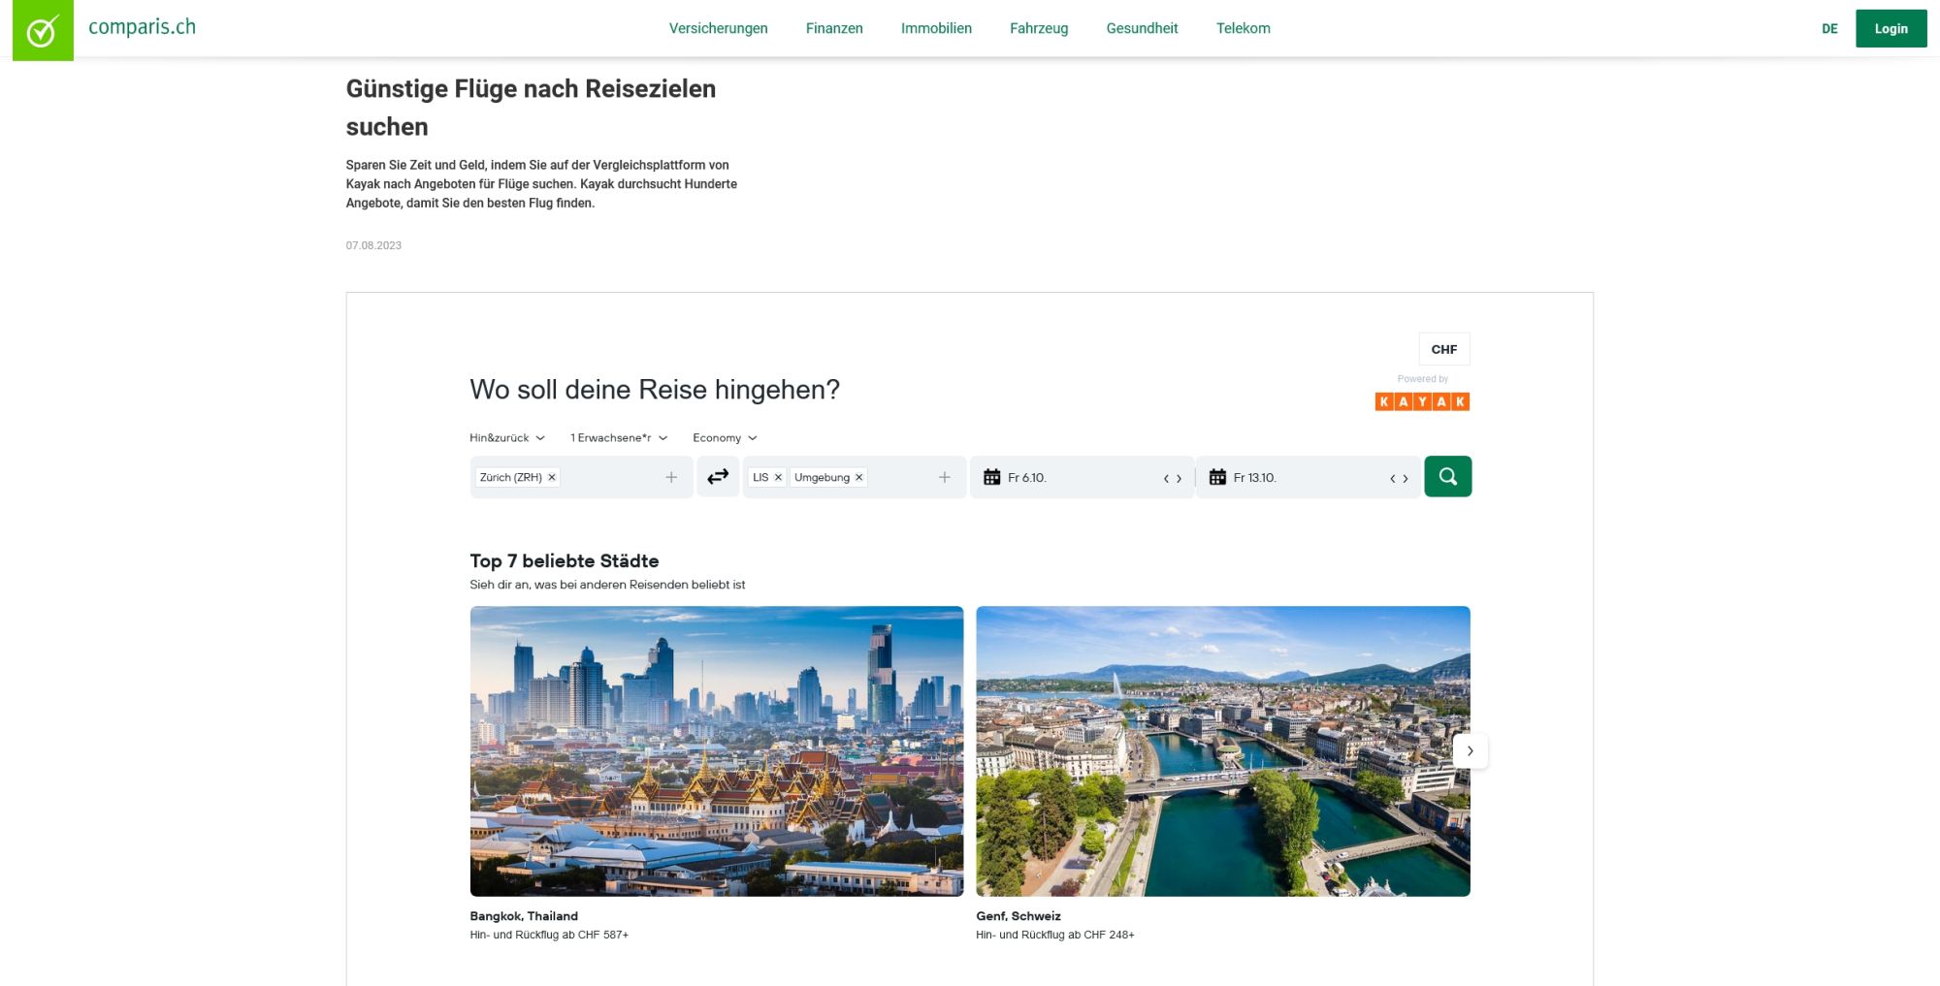Screen dimensions: 1940x986
Task: Open the Finanzen menu
Action: pyautogui.click(x=834, y=28)
